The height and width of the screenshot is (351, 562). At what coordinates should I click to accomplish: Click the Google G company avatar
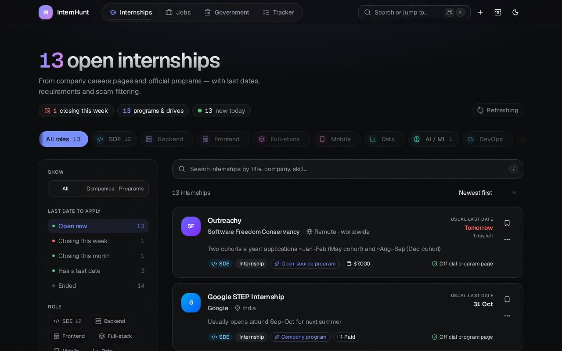(x=191, y=303)
